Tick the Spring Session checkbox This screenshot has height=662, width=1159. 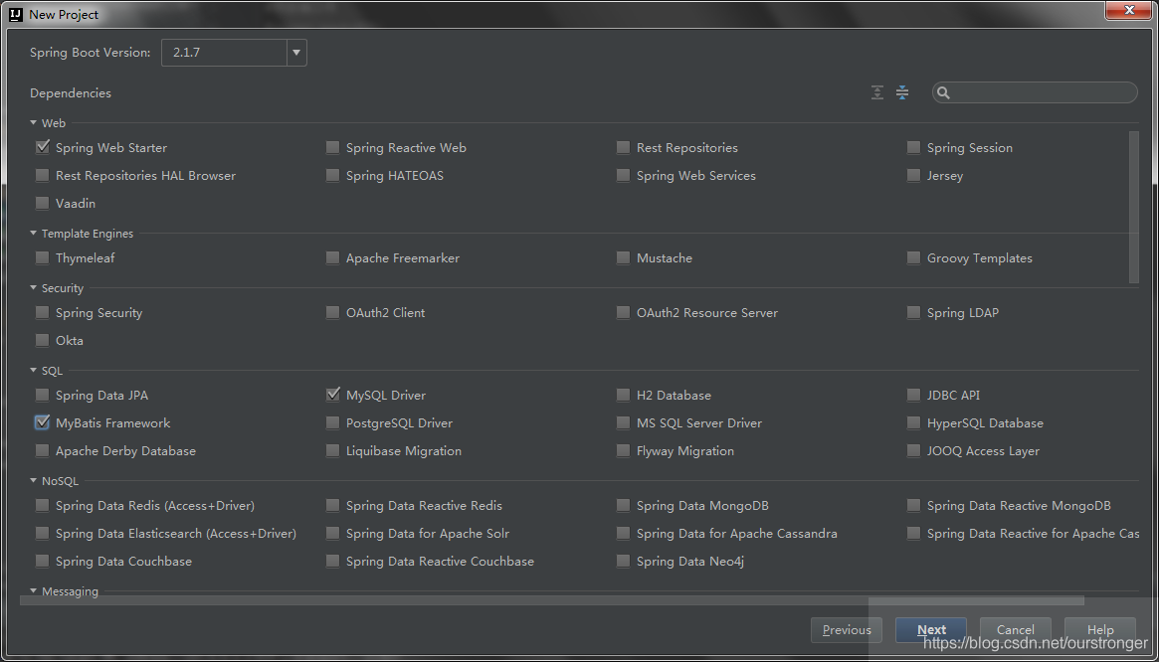pyautogui.click(x=913, y=148)
